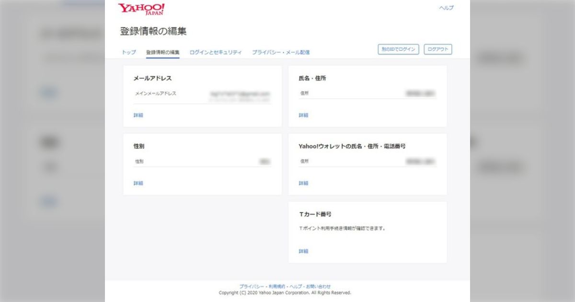
Task: Open the お問い合わせ footer link
Action: [x=319, y=285]
